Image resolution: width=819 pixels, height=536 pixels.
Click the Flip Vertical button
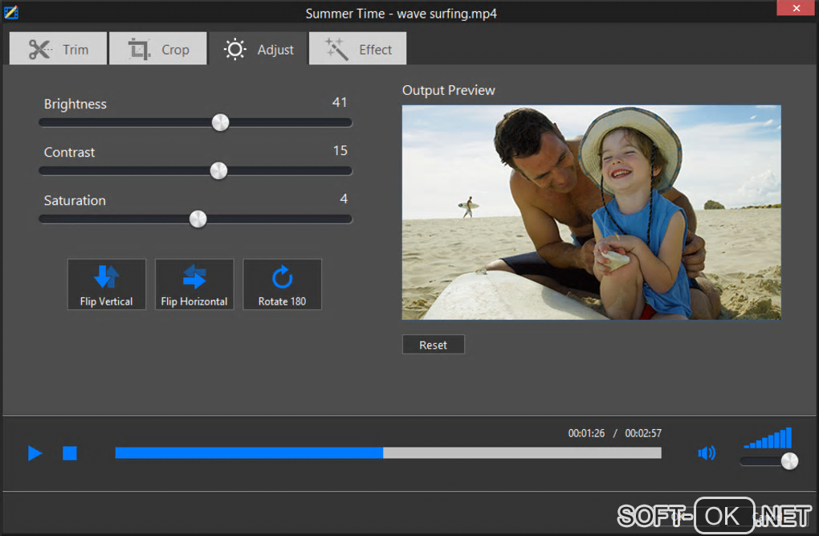click(107, 284)
